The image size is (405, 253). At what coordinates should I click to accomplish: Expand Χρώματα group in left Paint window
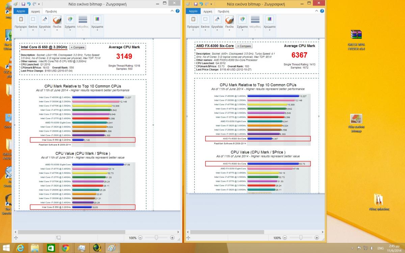[97, 25]
